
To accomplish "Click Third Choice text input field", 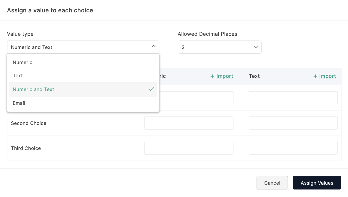I will tap(293, 148).
